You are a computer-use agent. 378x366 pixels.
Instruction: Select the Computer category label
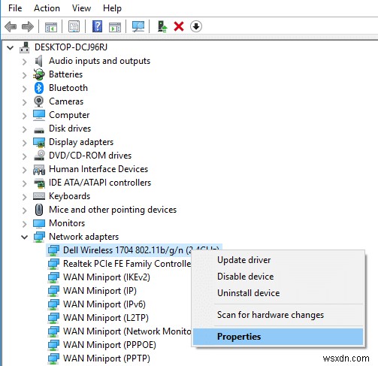(x=69, y=115)
